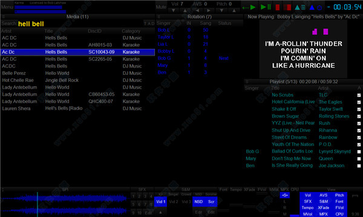Trigger SFX pad number 6

pyautogui.click(x=139, y=204)
